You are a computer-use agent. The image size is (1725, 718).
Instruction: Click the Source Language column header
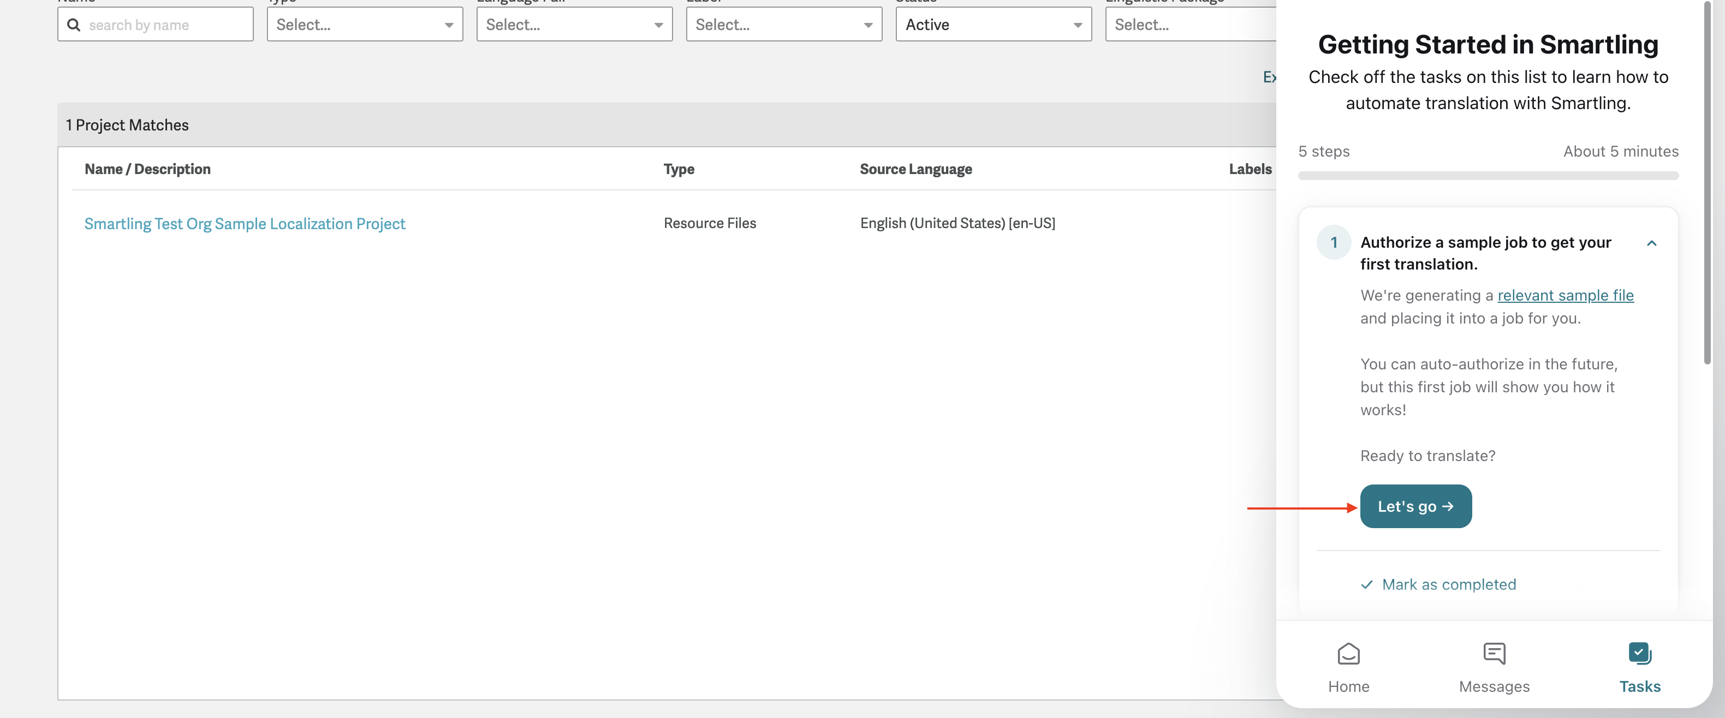(x=915, y=169)
